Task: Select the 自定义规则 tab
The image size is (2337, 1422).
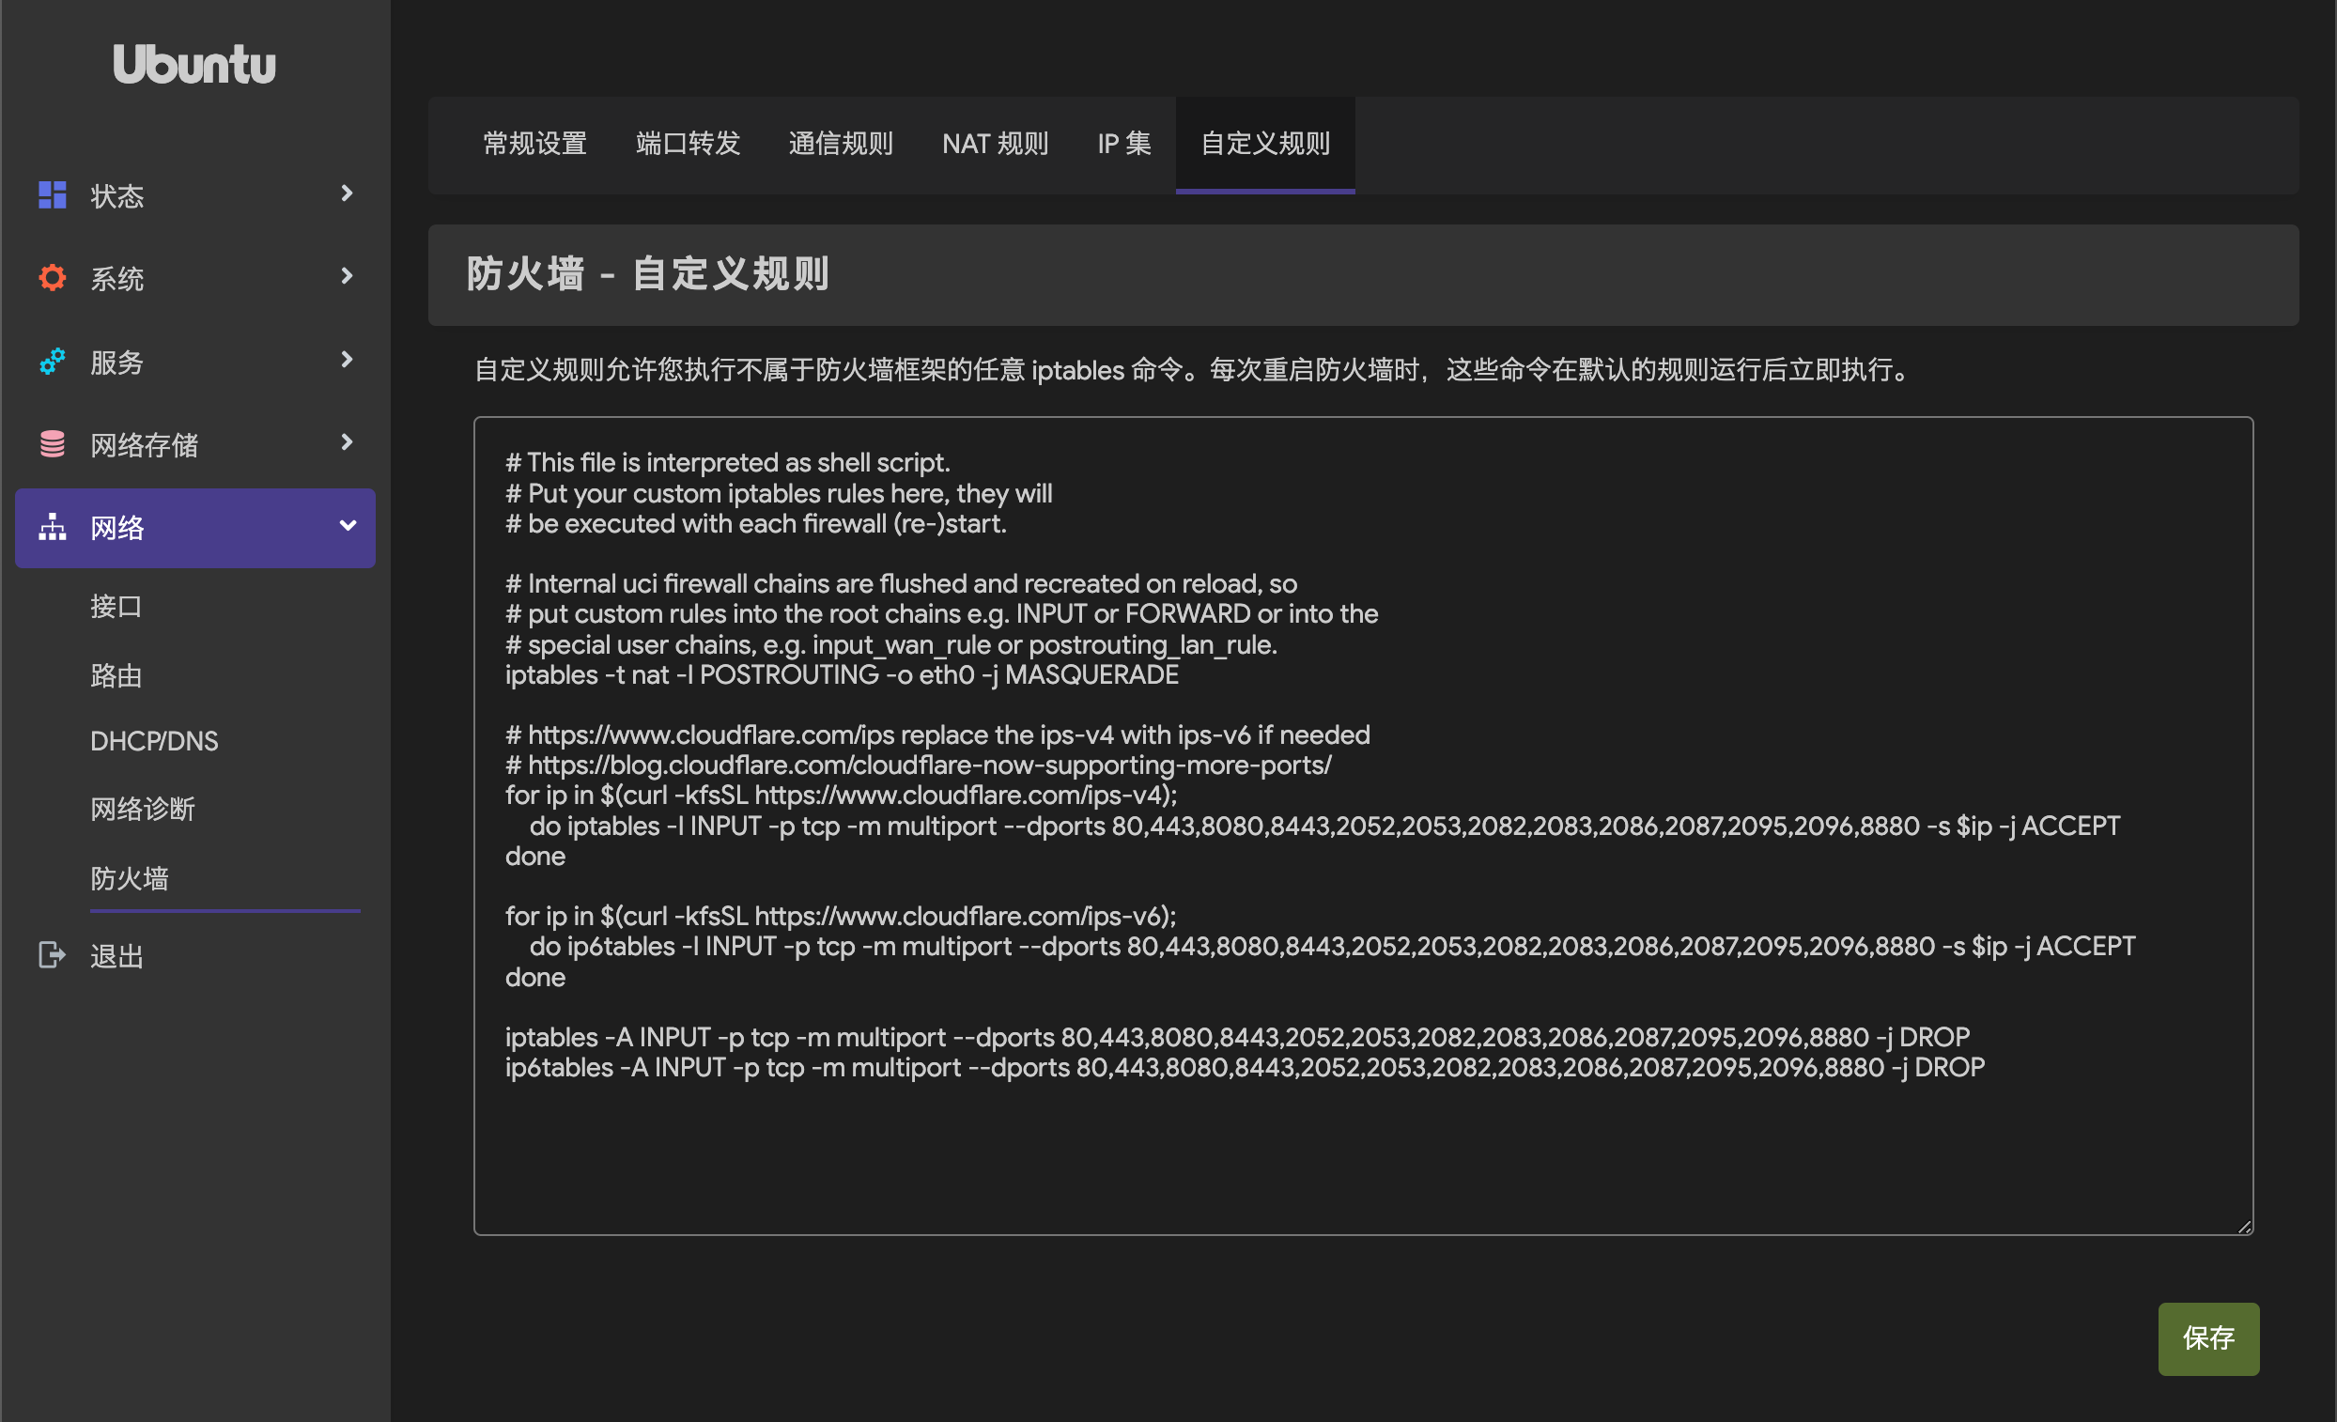Action: [x=1265, y=145]
